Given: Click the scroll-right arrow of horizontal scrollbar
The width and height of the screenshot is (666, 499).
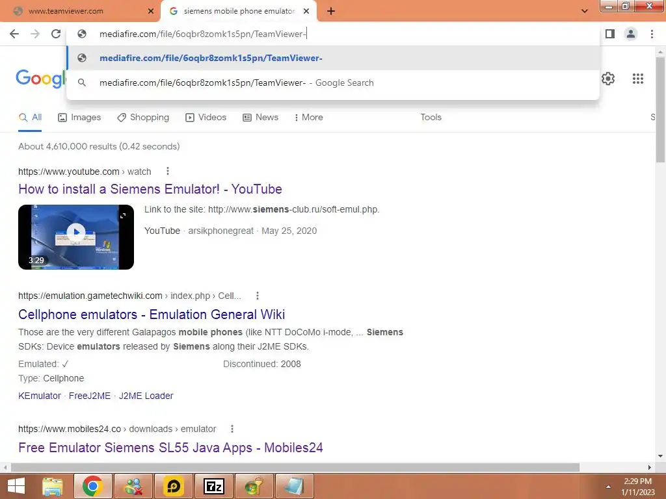Looking at the screenshot, I should tap(650, 468).
